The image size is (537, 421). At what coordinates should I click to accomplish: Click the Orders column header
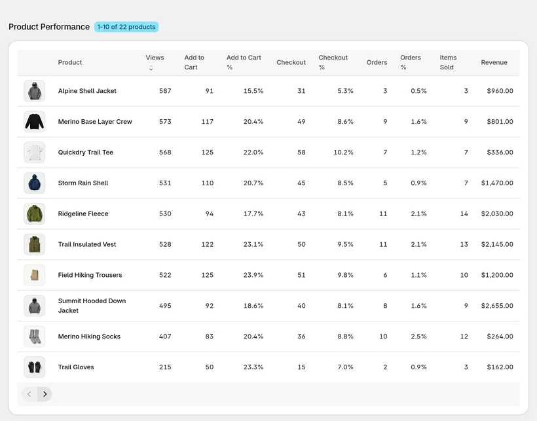point(377,62)
